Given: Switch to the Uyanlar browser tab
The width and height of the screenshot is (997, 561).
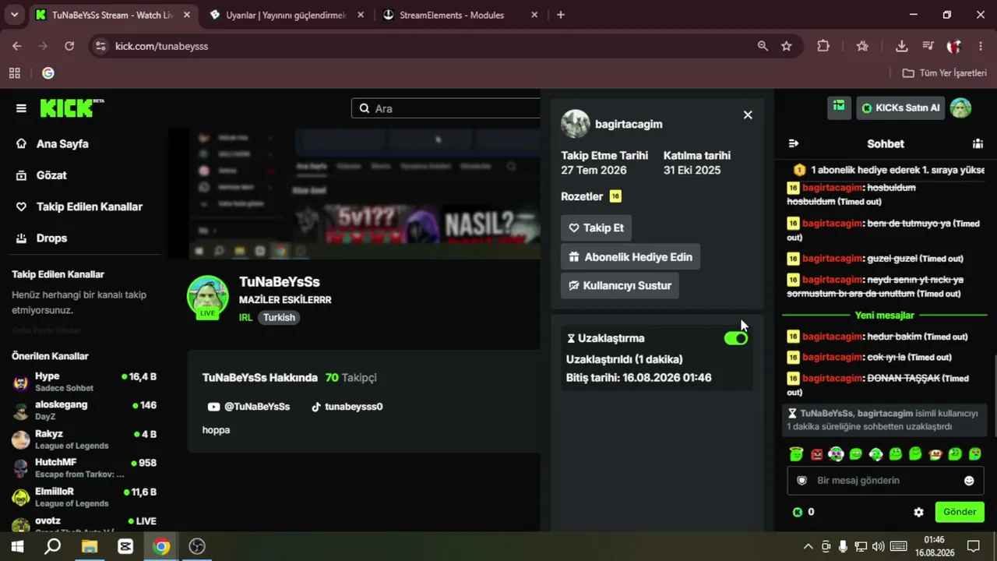Looking at the screenshot, I should 286,15.
